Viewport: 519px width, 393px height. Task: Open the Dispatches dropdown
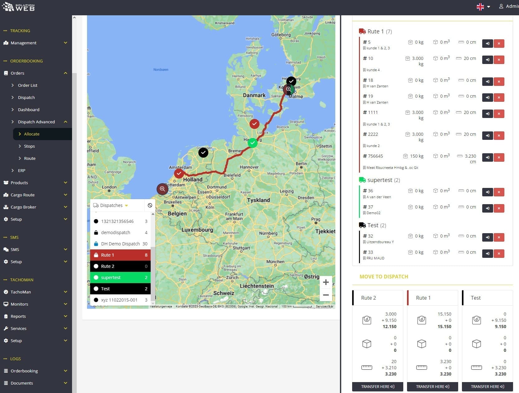[111, 205]
